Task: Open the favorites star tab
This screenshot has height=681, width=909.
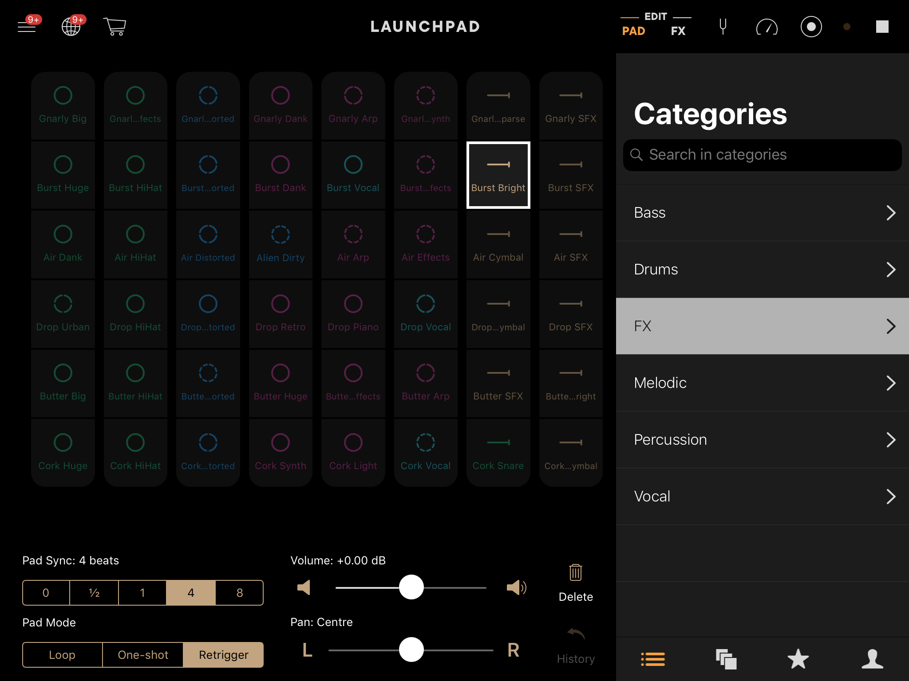Action: click(x=798, y=659)
